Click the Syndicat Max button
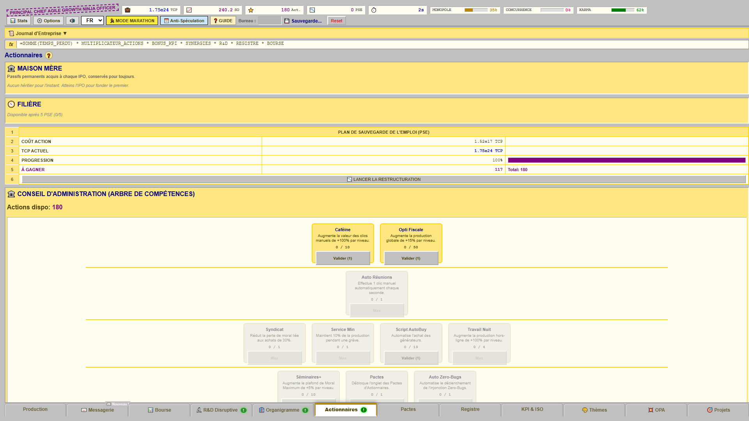Viewport: 749px width, 421px height. point(275,358)
